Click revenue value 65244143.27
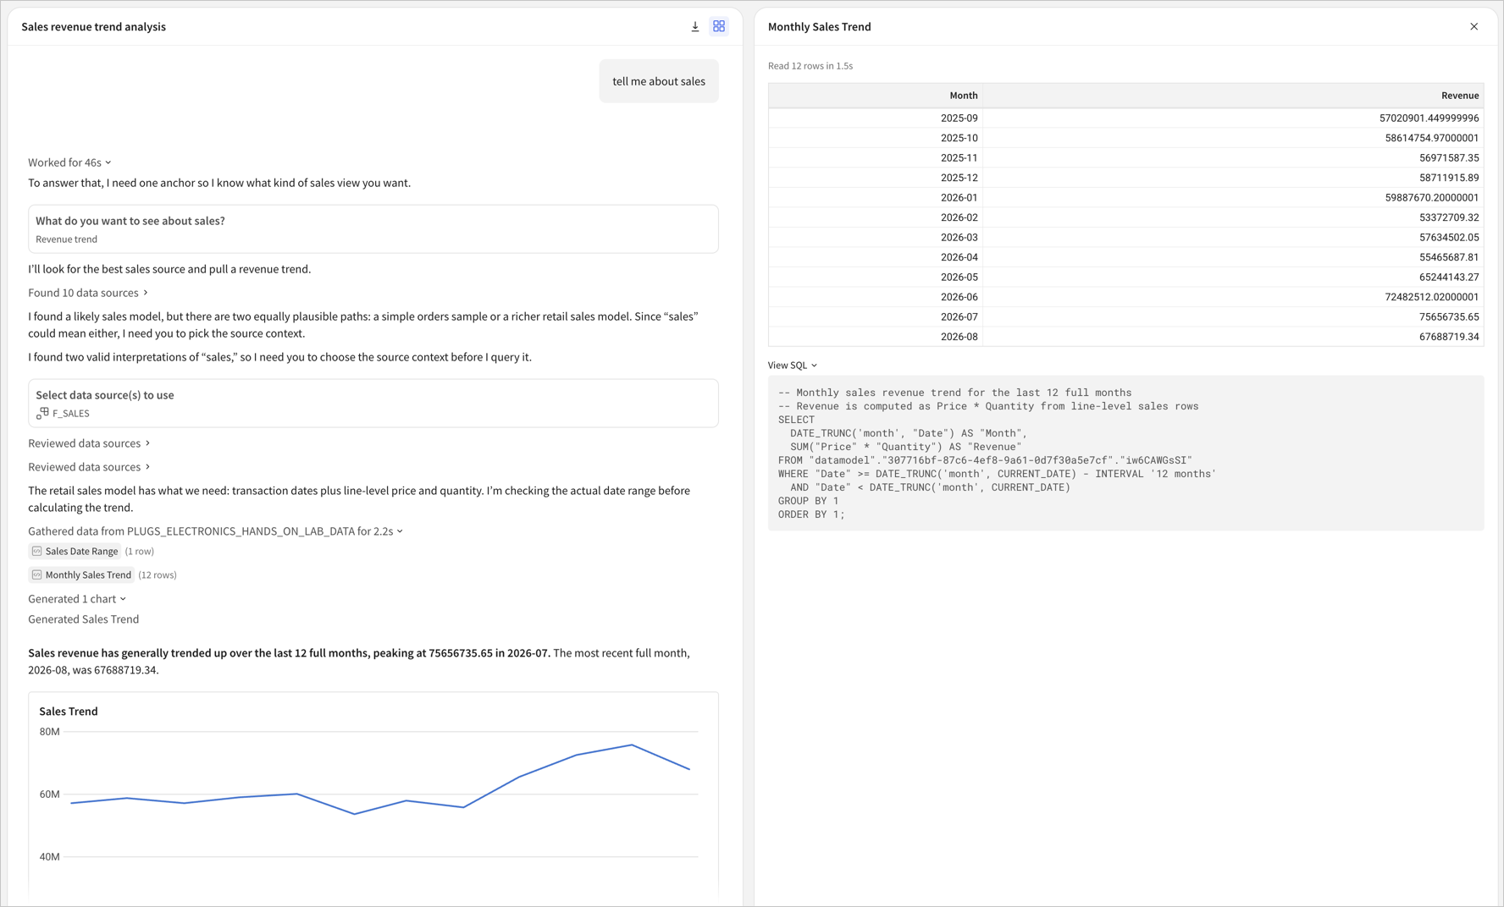Viewport: 1504px width, 907px height. click(1449, 277)
